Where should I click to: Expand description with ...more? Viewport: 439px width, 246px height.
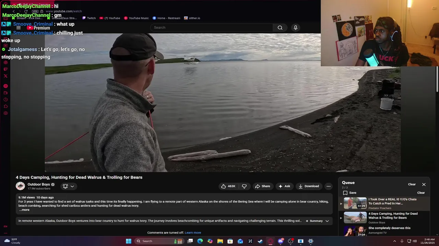coord(24,210)
